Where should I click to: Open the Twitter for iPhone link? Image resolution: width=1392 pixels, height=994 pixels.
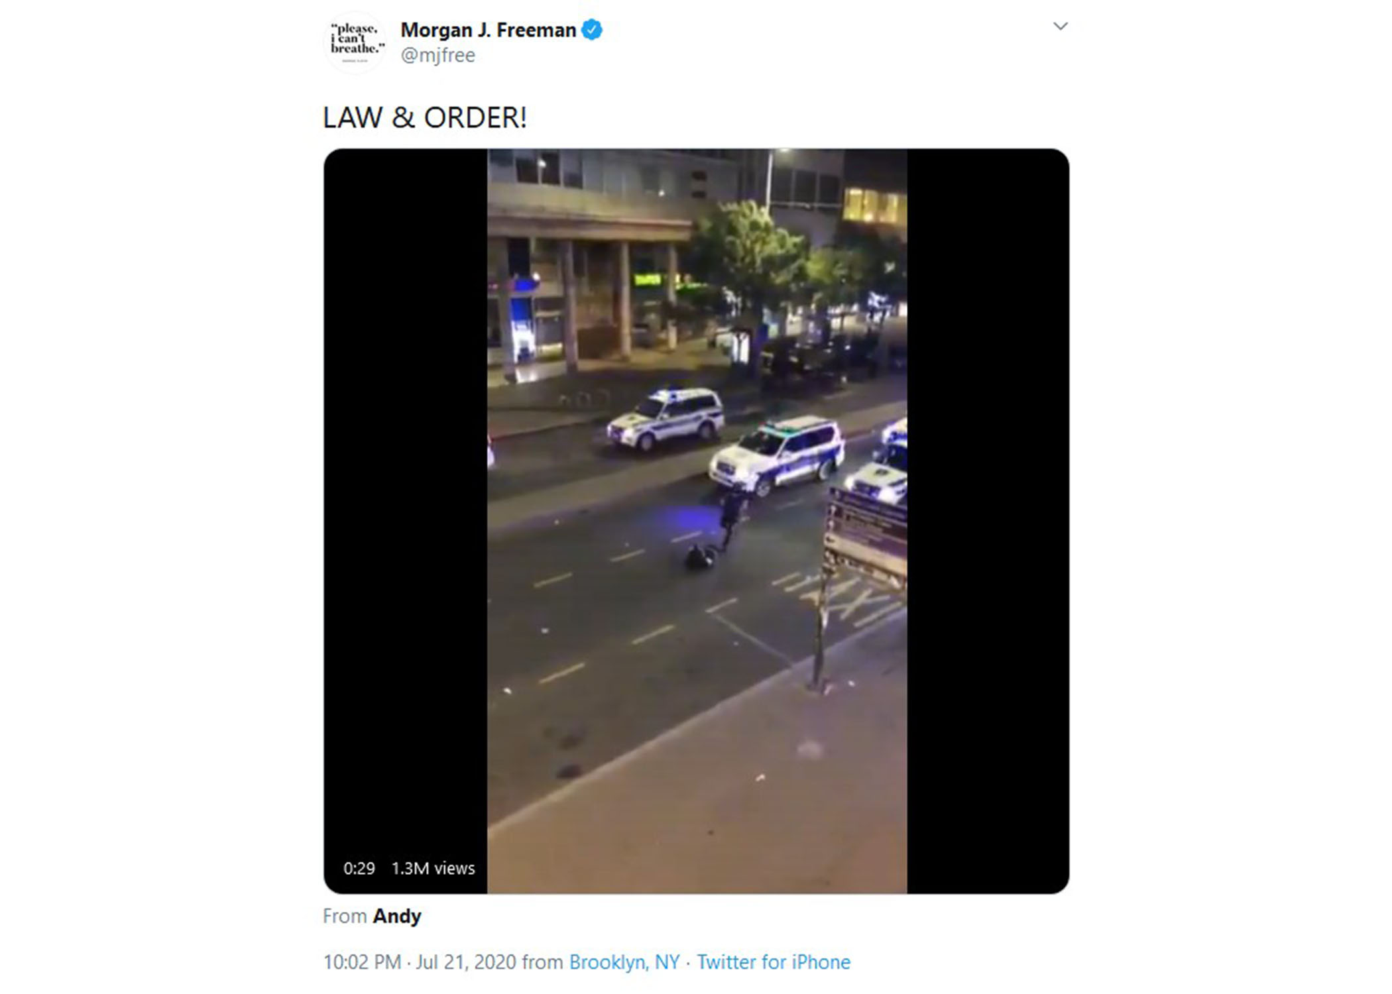[x=774, y=962]
